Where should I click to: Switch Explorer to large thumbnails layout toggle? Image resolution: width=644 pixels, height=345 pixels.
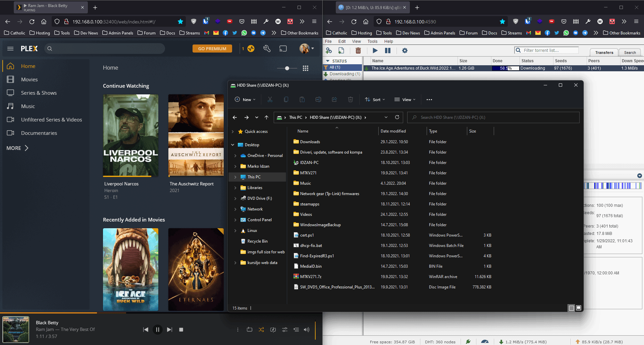(x=579, y=308)
